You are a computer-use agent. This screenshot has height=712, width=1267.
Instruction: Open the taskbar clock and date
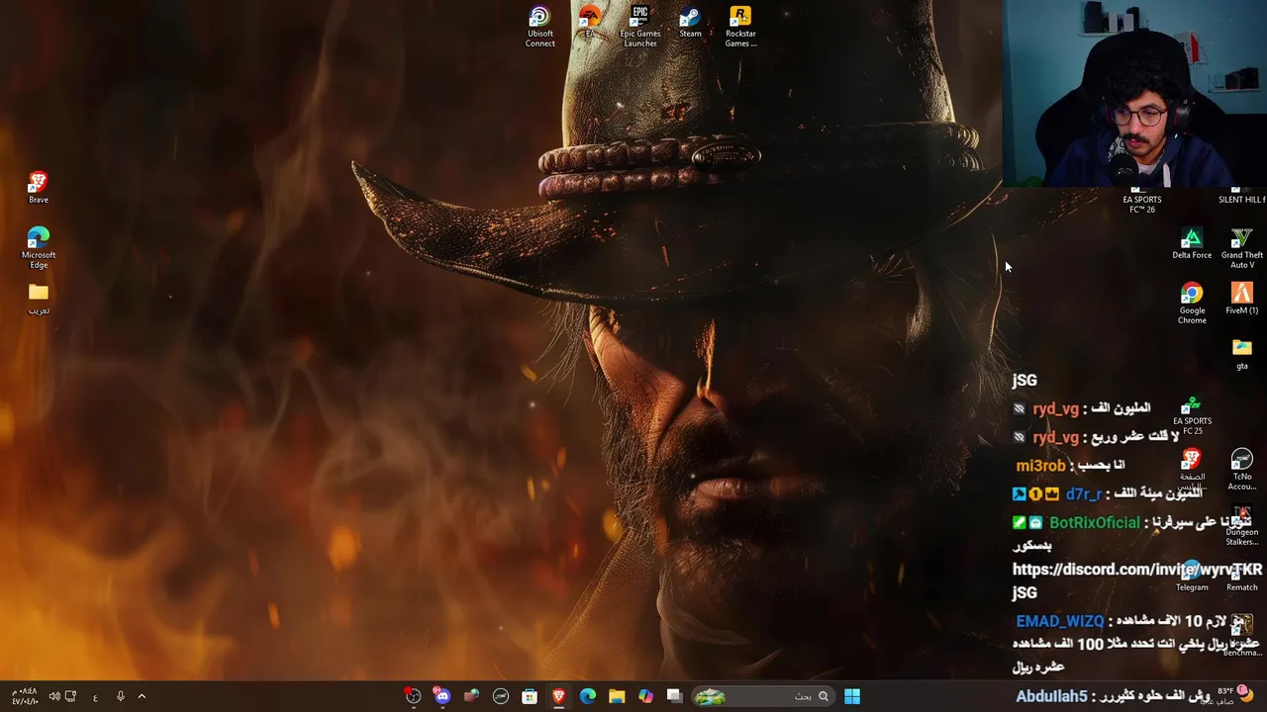click(25, 696)
